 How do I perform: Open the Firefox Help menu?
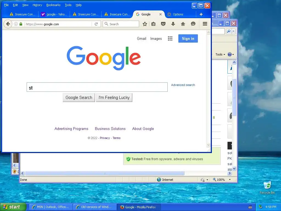[79, 5]
